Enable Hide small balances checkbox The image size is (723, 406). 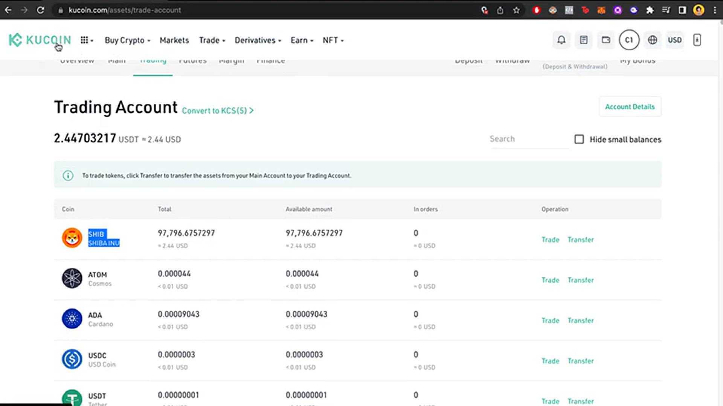click(x=579, y=139)
